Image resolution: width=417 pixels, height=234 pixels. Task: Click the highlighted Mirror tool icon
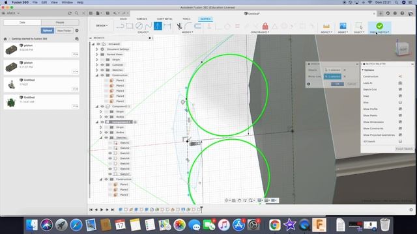pyautogui.click(x=158, y=26)
